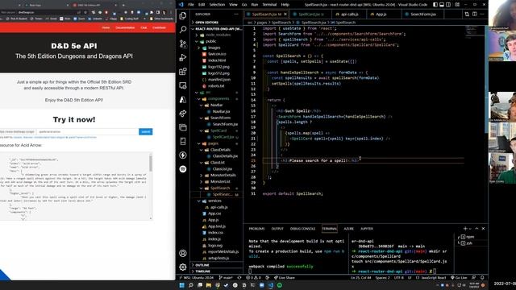The height and width of the screenshot is (290, 516).
Task: Toggle primary sidebar layout button in title bar
Action: pos(435,5)
